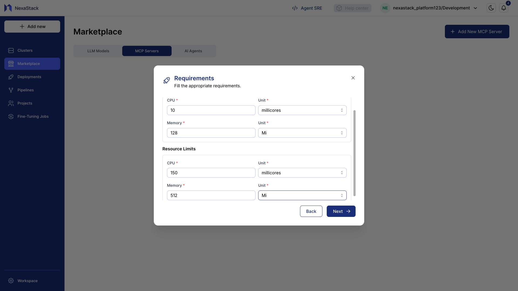
Task: Click the Back button
Action: pos(311,211)
